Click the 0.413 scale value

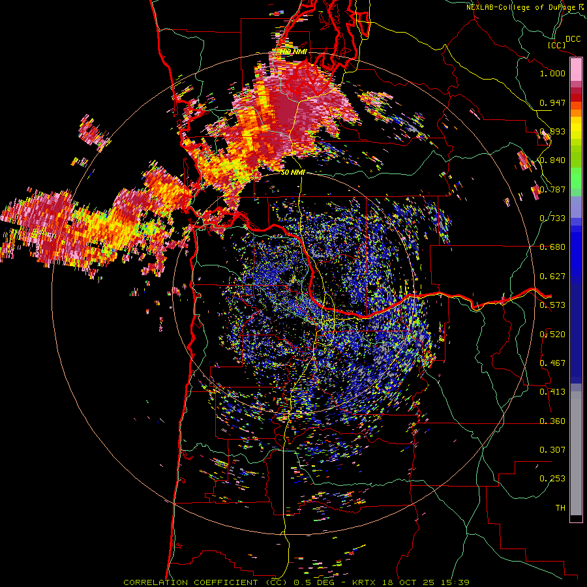coord(552,392)
